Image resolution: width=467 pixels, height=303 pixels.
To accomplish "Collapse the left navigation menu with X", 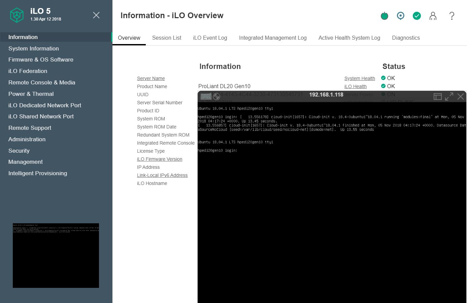I will click(x=96, y=15).
